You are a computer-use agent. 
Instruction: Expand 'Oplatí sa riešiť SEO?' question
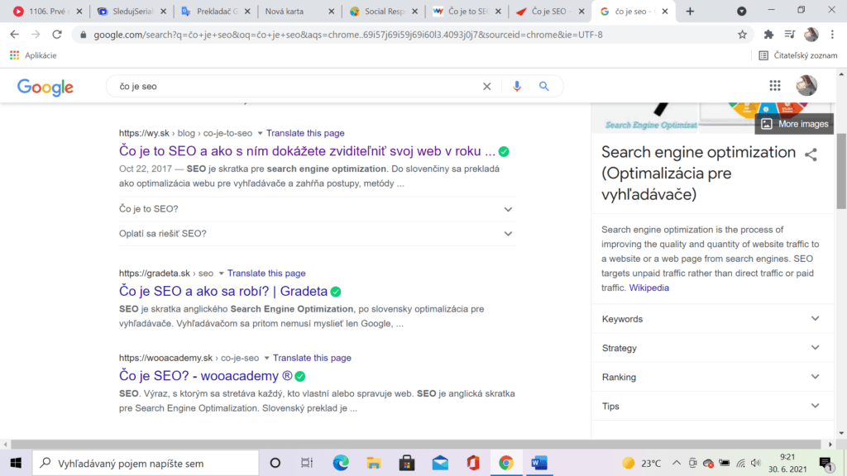317,234
